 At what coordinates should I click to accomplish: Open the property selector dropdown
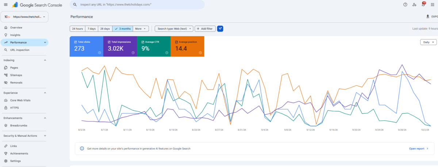25,17
